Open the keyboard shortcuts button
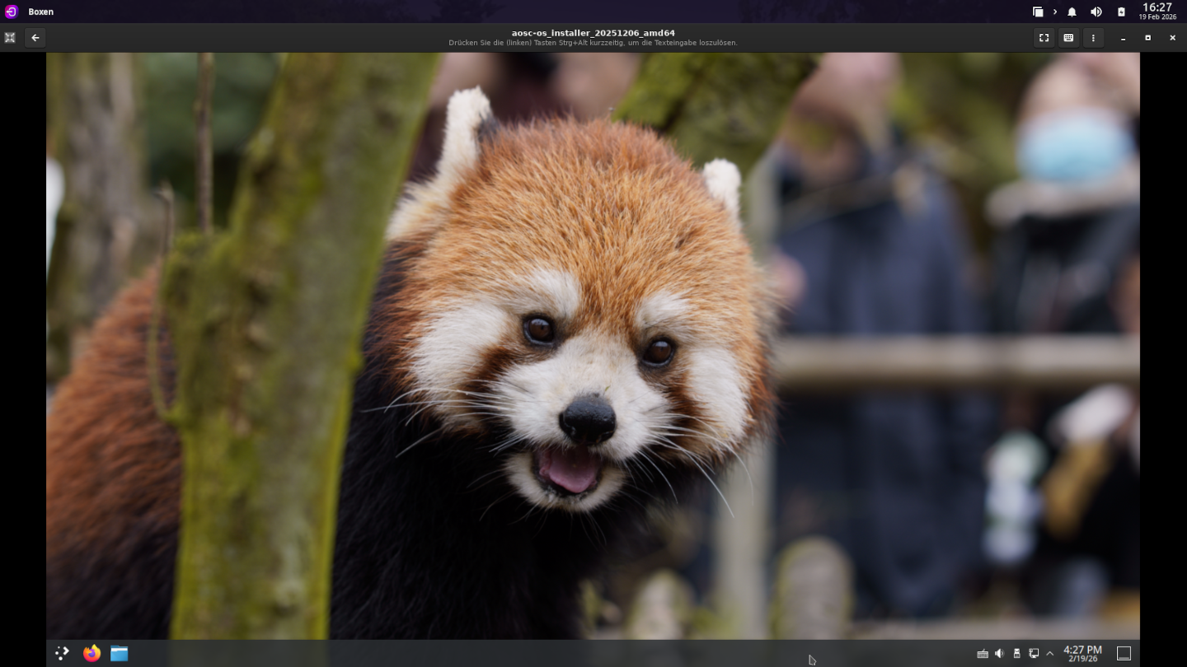 click(x=1068, y=38)
